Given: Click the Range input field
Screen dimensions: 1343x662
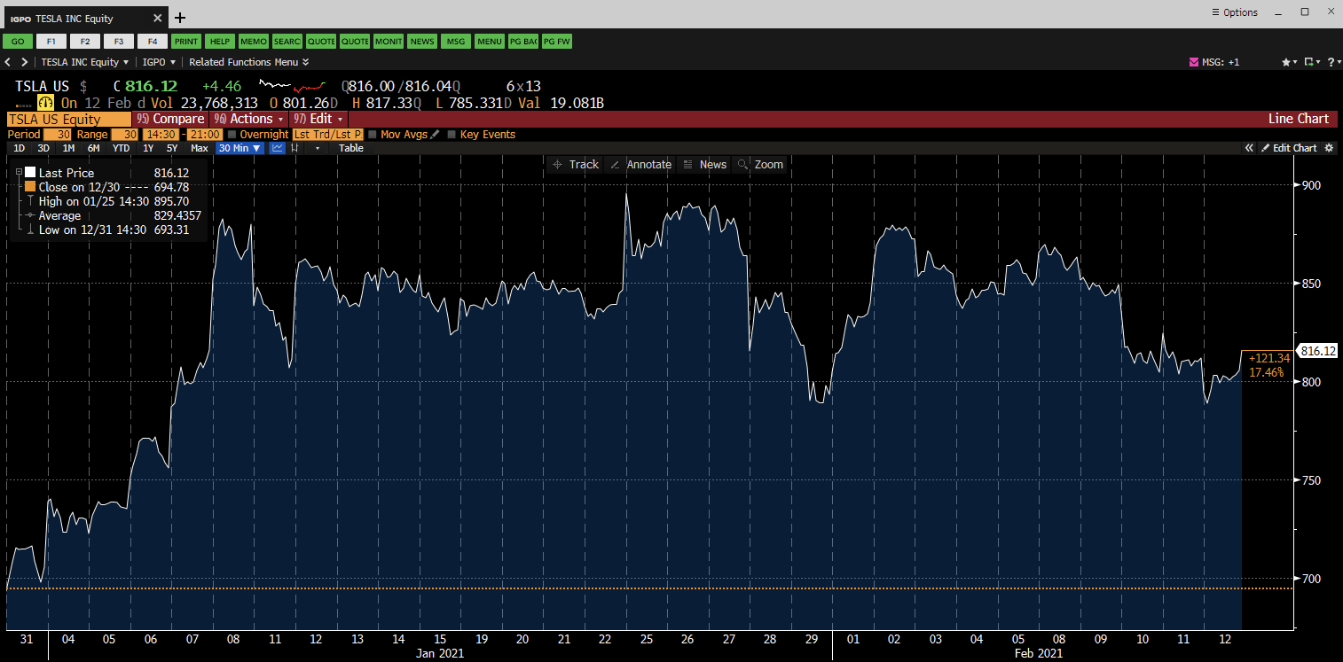Looking at the screenshot, I should tap(124, 135).
